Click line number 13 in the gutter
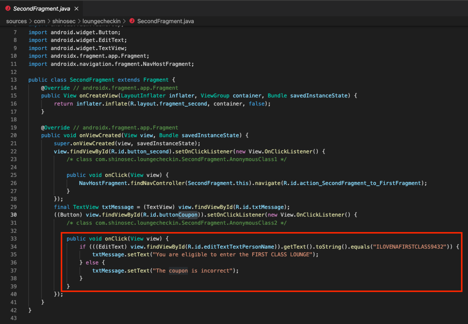468x324 pixels. pyautogui.click(x=14, y=80)
